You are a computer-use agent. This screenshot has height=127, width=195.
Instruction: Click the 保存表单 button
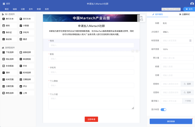[x=171, y=121]
